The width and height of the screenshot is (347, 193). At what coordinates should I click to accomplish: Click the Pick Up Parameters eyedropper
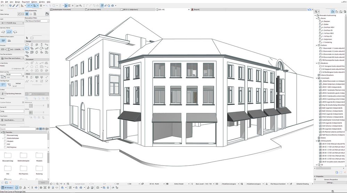point(14,6)
